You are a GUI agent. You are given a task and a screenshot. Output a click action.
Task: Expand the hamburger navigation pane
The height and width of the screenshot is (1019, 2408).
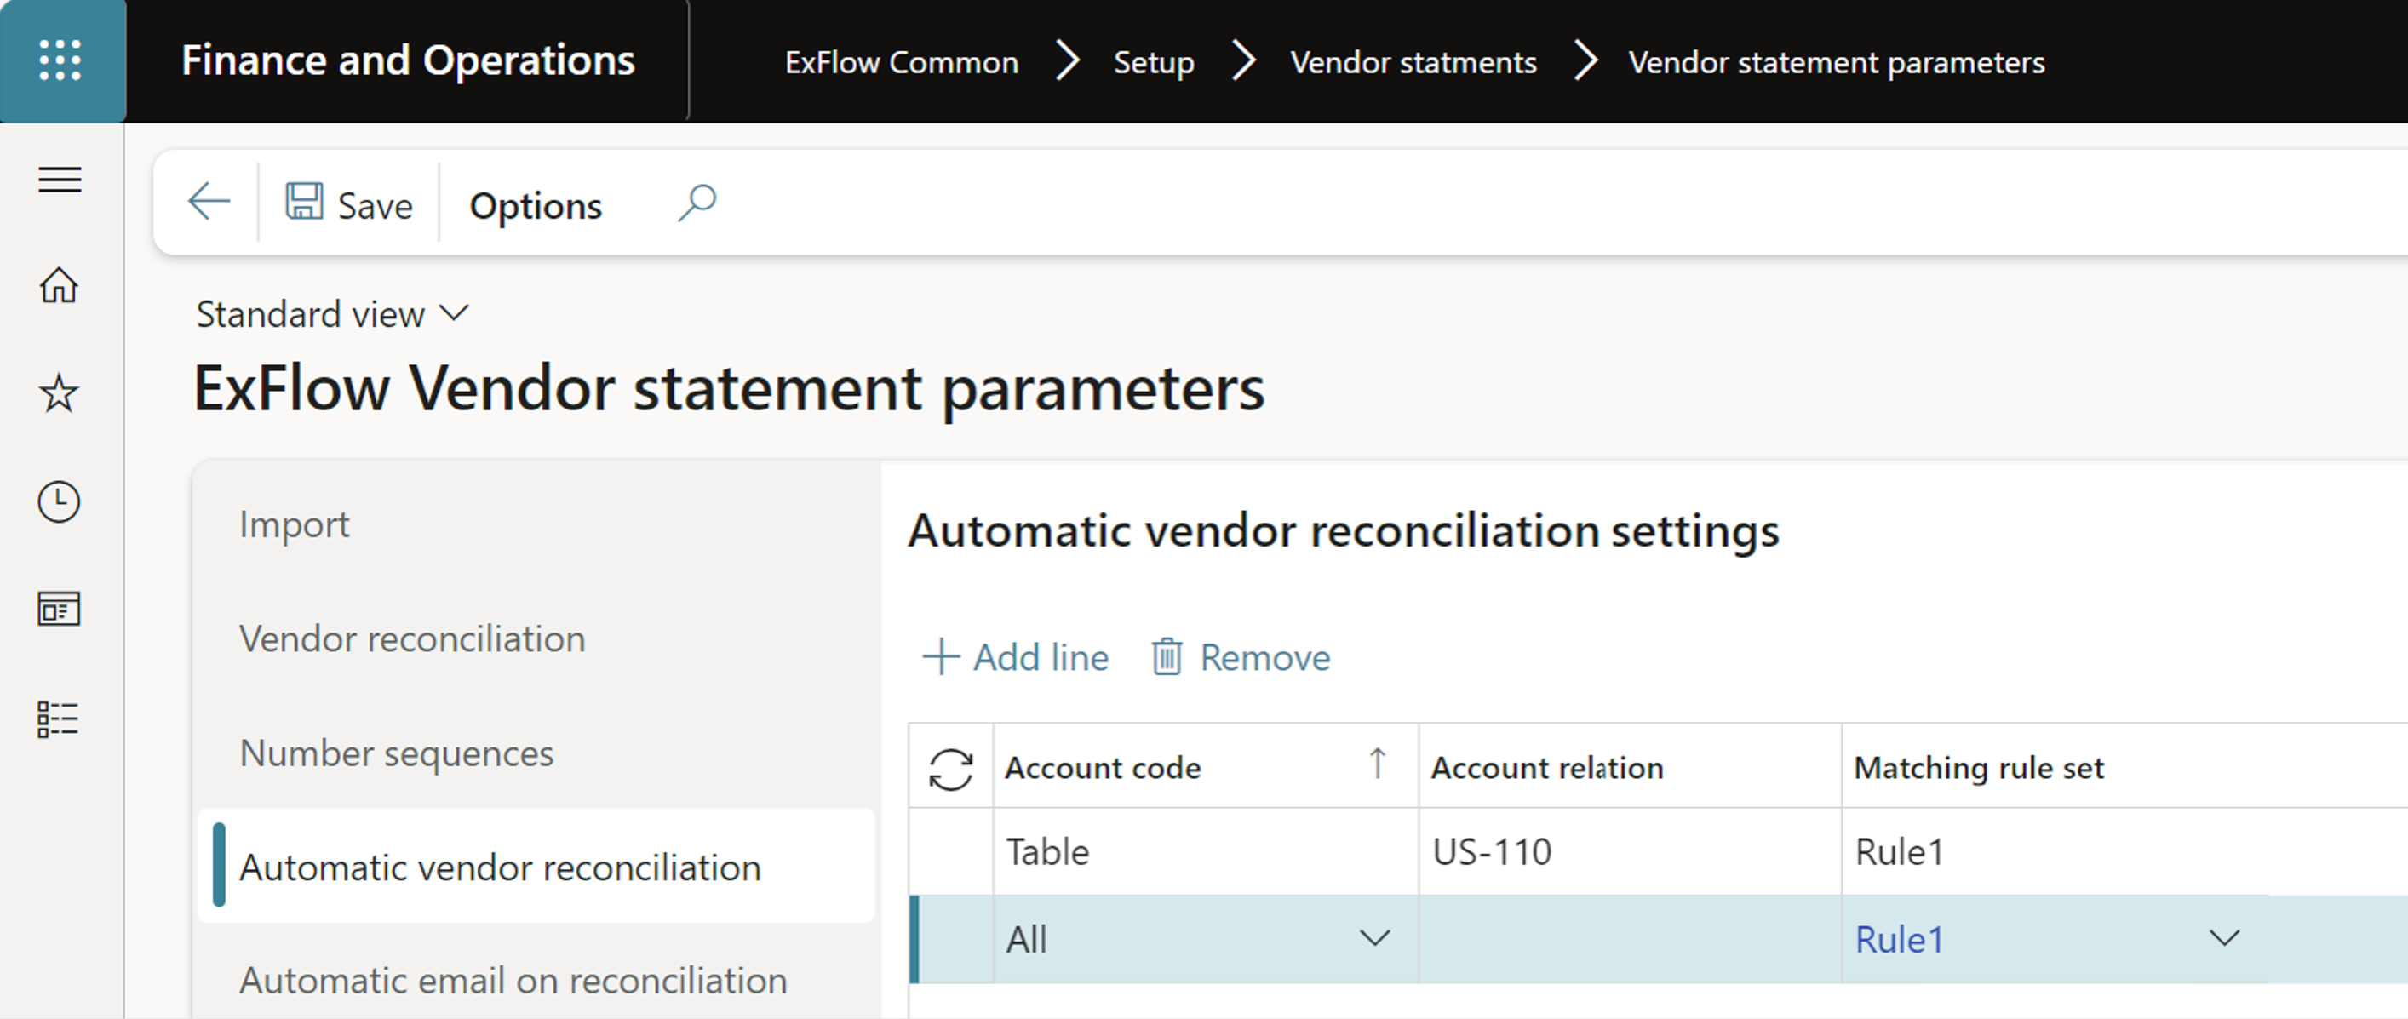(x=60, y=180)
